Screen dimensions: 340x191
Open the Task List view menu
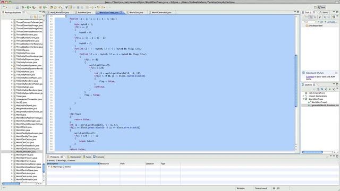[x=337, y=16]
